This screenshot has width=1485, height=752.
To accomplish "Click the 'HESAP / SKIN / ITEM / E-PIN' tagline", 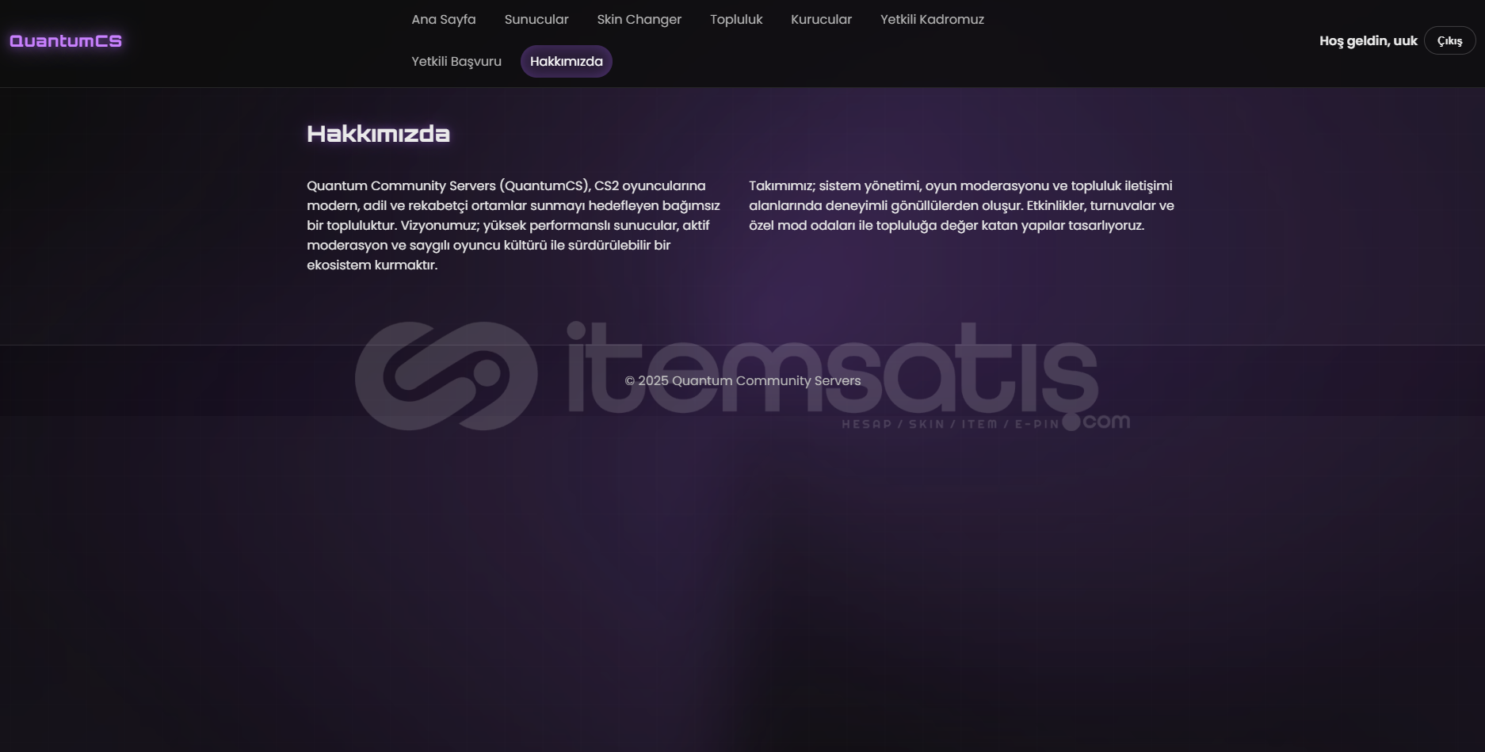I will click(950, 424).
